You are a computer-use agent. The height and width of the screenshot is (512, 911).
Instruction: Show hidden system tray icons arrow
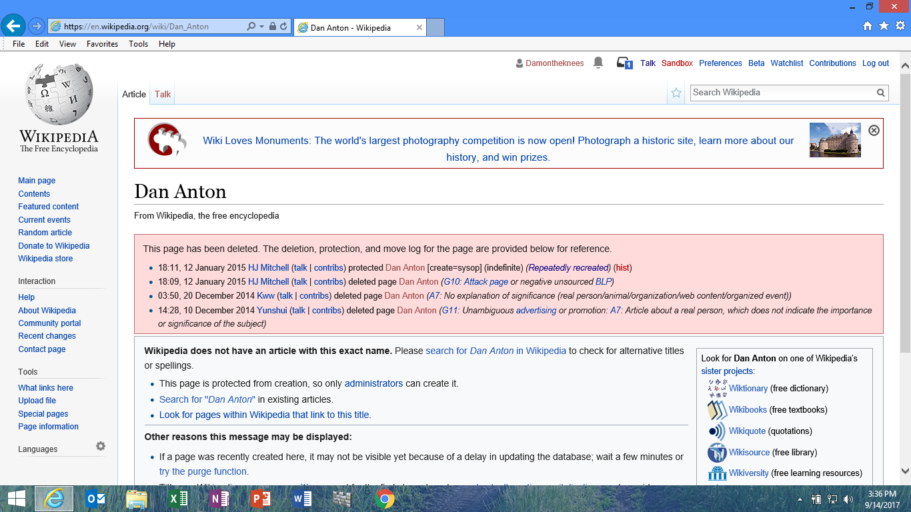(800, 499)
